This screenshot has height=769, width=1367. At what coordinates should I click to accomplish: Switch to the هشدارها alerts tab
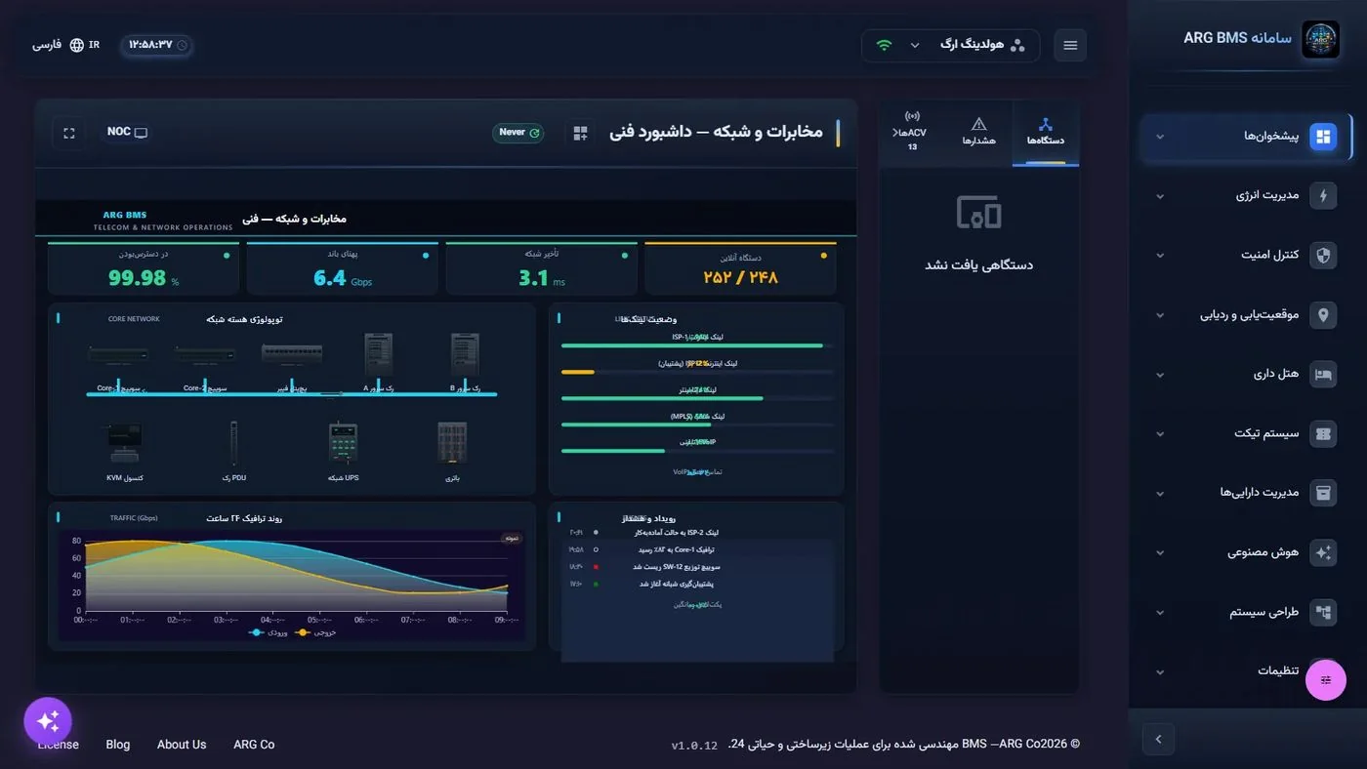979,133
